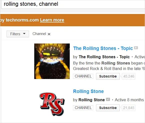This screenshot has width=145, height=123.
Task: Click CHANNEL badge under Rolling Stone
Action: click(x=83, y=108)
